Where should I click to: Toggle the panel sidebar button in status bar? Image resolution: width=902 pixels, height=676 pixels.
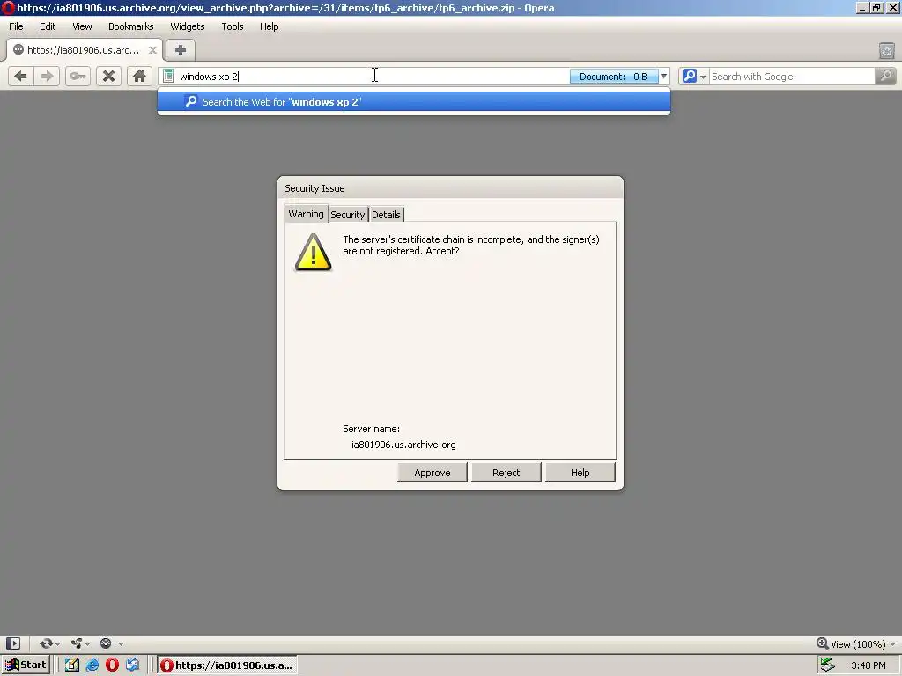click(x=13, y=643)
